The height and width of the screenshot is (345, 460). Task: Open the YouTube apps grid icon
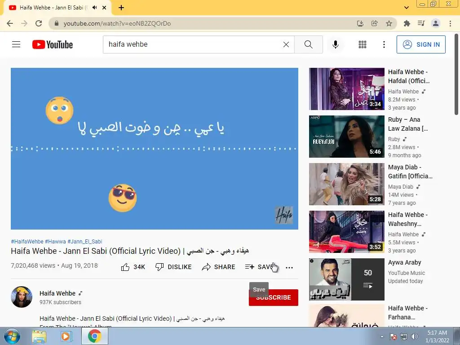pyautogui.click(x=363, y=44)
